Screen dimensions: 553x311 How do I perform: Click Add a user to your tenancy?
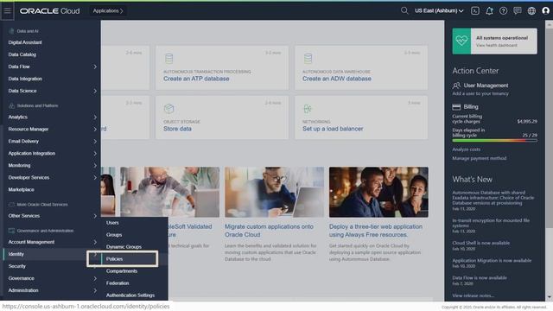(x=480, y=93)
